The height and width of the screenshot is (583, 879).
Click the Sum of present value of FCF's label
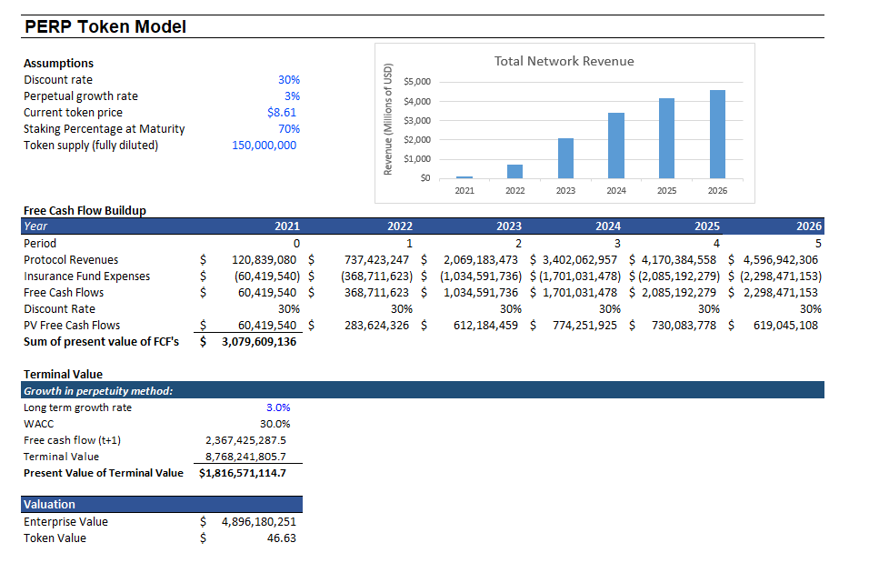[x=101, y=342]
